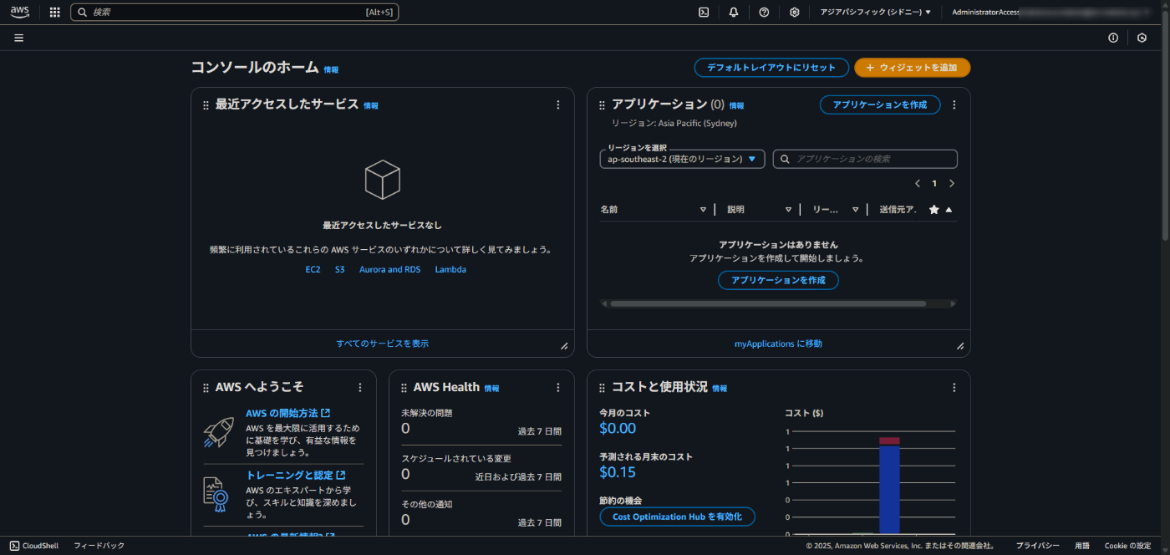Click デフォルトレイアウトにリセット button
The width and height of the screenshot is (1170, 555).
coord(771,68)
